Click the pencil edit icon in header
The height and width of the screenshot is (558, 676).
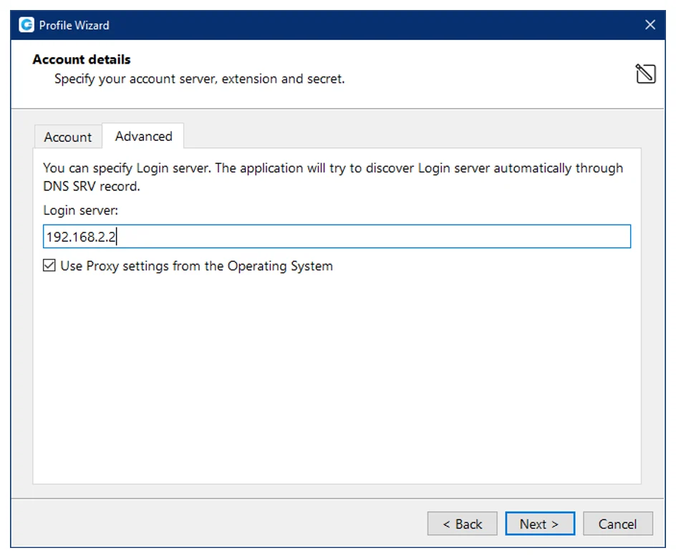pyautogui.click(x=645, y=74)
